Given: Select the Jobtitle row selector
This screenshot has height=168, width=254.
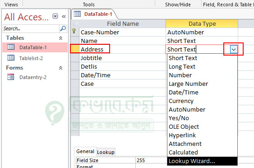Looking at the screenshot, I should [x=75, y=58].
